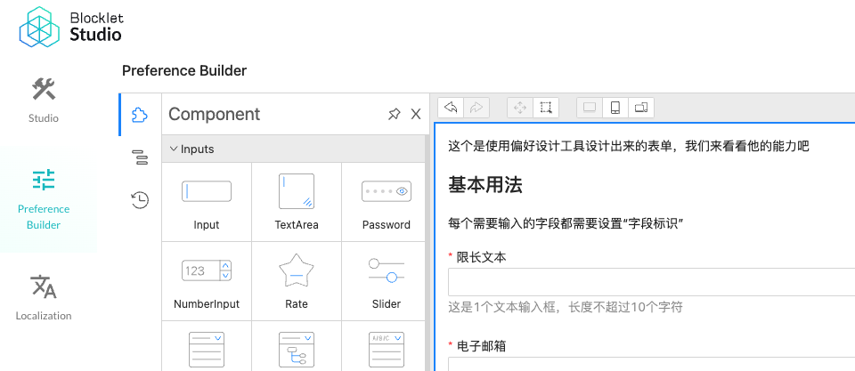Toggle the box selection tool
This screenshot has height=371, width=855.
click(546, 108)
